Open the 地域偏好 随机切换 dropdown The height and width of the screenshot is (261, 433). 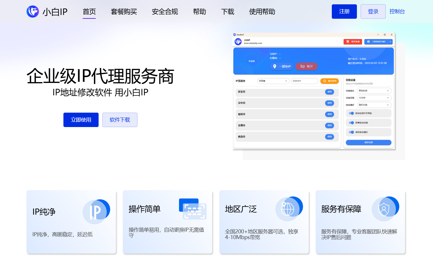[x=374, y=105]
